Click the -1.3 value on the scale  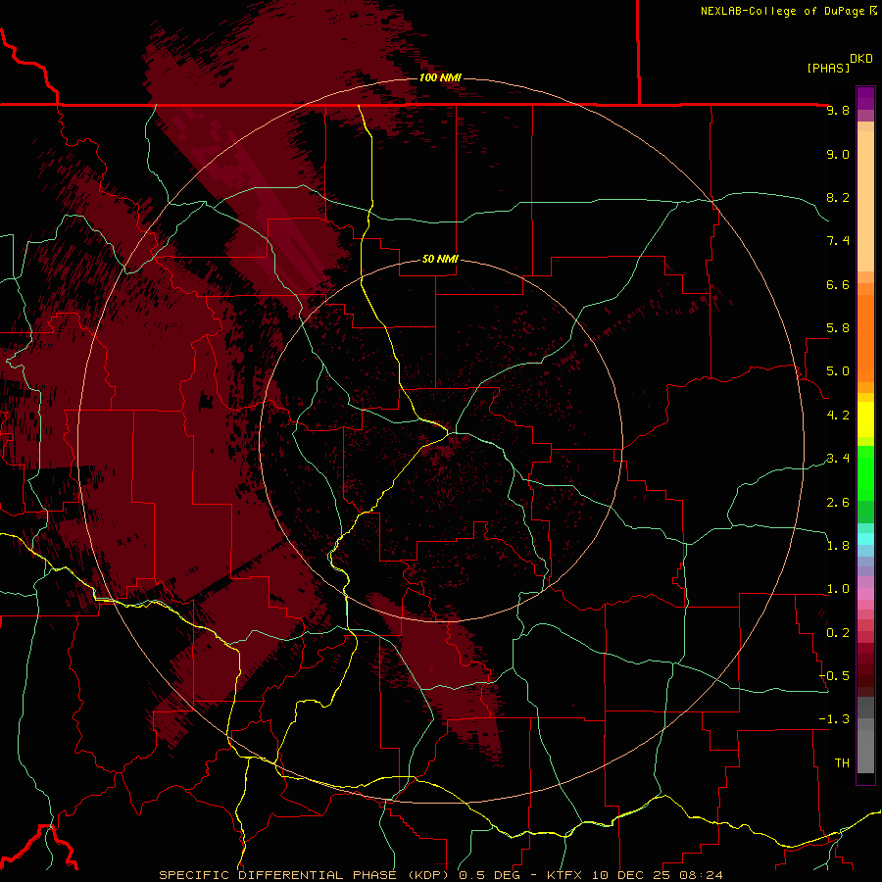[834, 719]
